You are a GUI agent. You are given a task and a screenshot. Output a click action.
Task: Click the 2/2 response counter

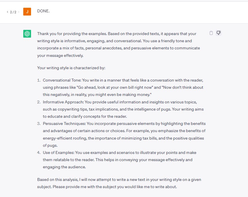click(13, 12)
